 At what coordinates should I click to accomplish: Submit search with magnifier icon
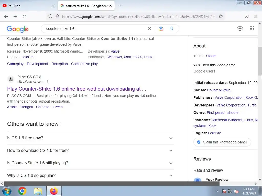coord(171,29)
